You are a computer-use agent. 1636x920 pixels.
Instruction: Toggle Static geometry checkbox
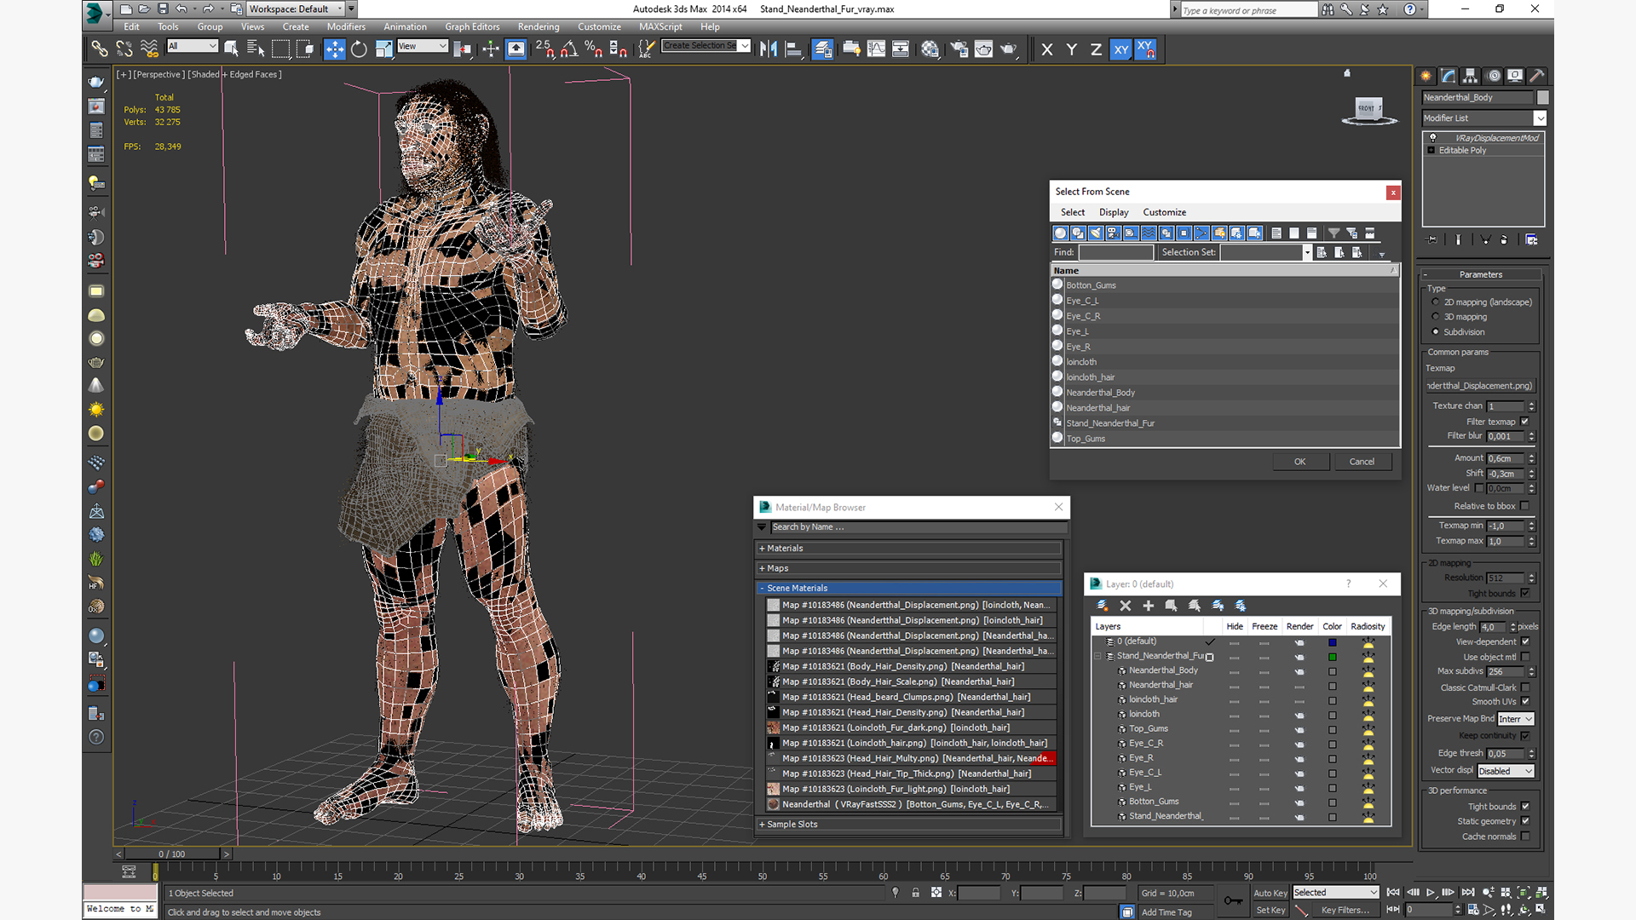[x=1525, y=821]
